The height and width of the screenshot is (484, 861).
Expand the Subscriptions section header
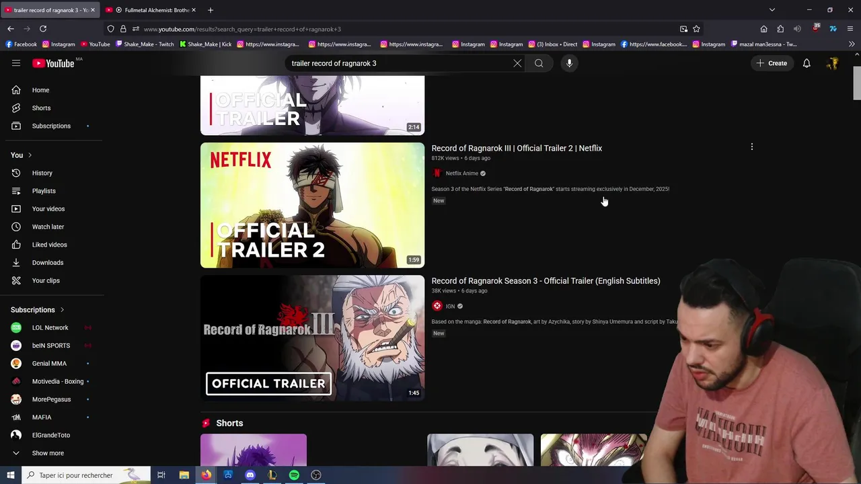pos(38,310)
